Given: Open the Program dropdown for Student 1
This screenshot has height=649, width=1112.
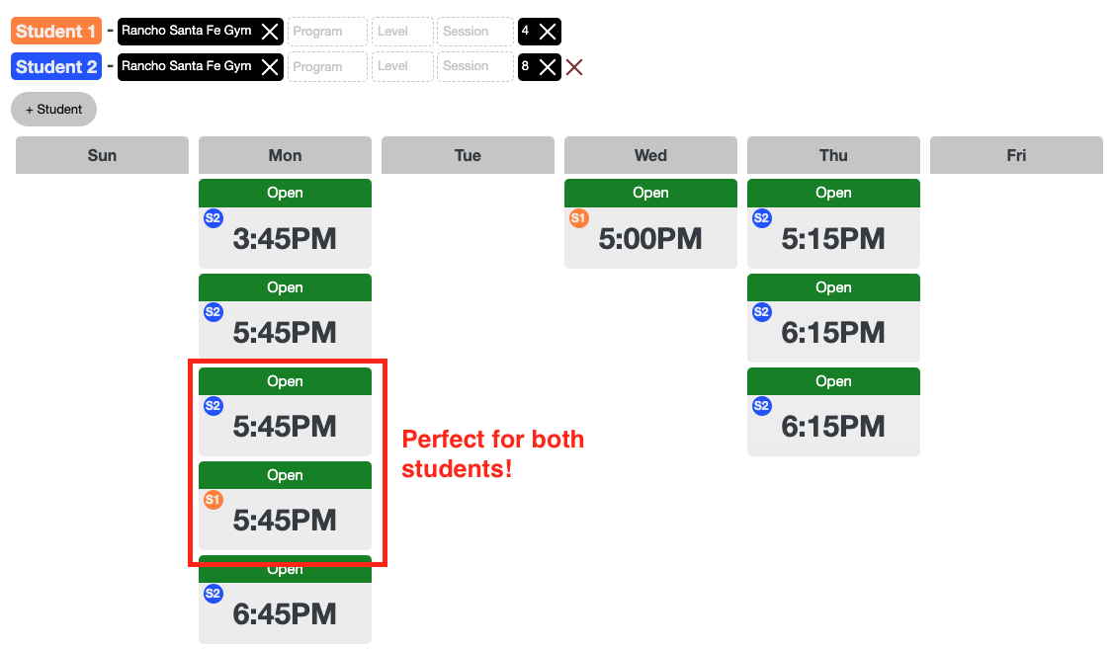Looking at the screenshot, I should click(327, 32).
